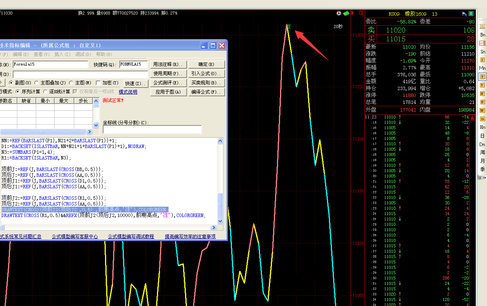The width and height of the screenshot is (487, 306).
Task: Switch to quarterly (季) period
Action: pos(482,169)
